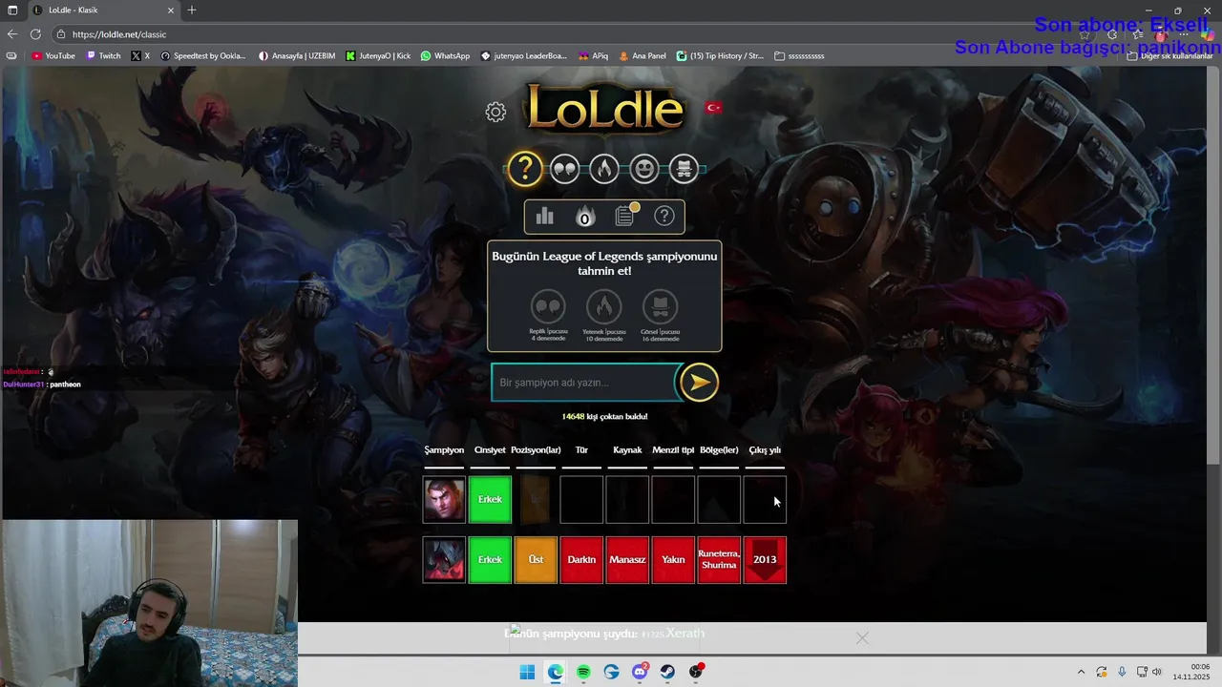This screenshot has height=687, width=1222.
Task: Open taskbar clock and date
Action: [1191, 672]
